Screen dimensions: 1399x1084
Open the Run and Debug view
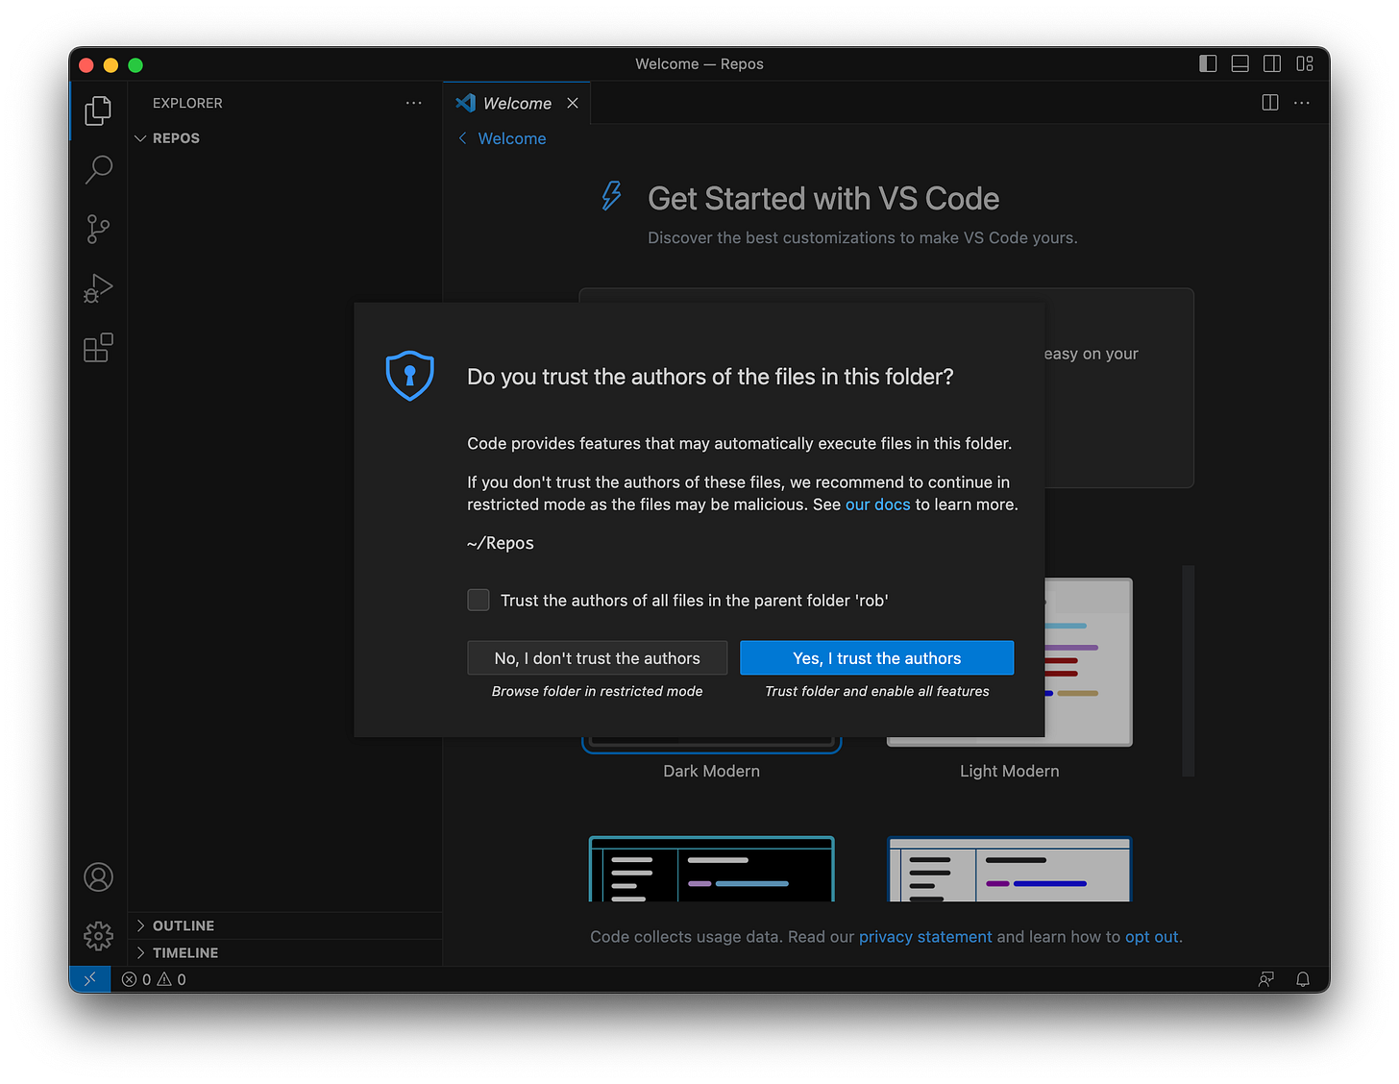pyautogui.click(x=98, y=288)
